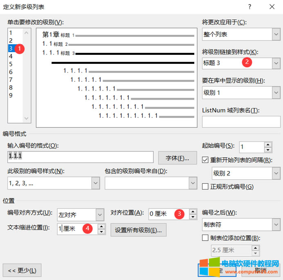Viewport: 283px width, 280px height.
Task: Open the 将级别链接到样式 dropdown
Action: pos(276,63)
